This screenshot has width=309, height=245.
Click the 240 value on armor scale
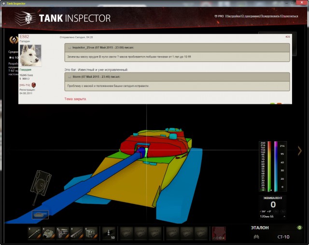click(263, 143)
